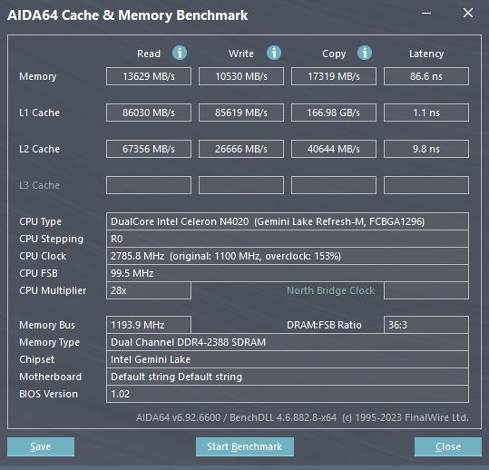Select the Memory Read result field
The width and height of the screenshot is (489, 470).
point(149,76)
